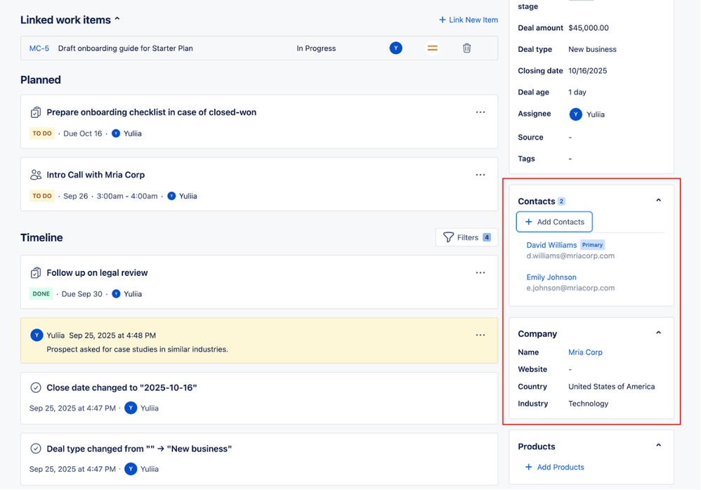Open options menu for onboarding checklist task
Viewport: 701px width, 490px height.
coord(480,112)
